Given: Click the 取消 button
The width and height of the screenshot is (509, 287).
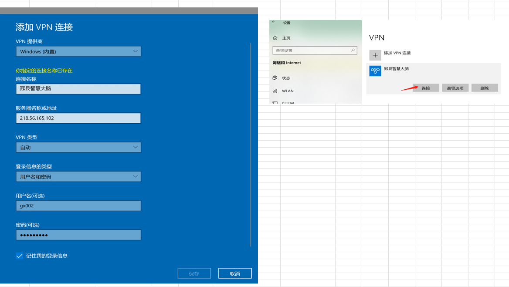Looking at the screenshot, I should [235, 273].
